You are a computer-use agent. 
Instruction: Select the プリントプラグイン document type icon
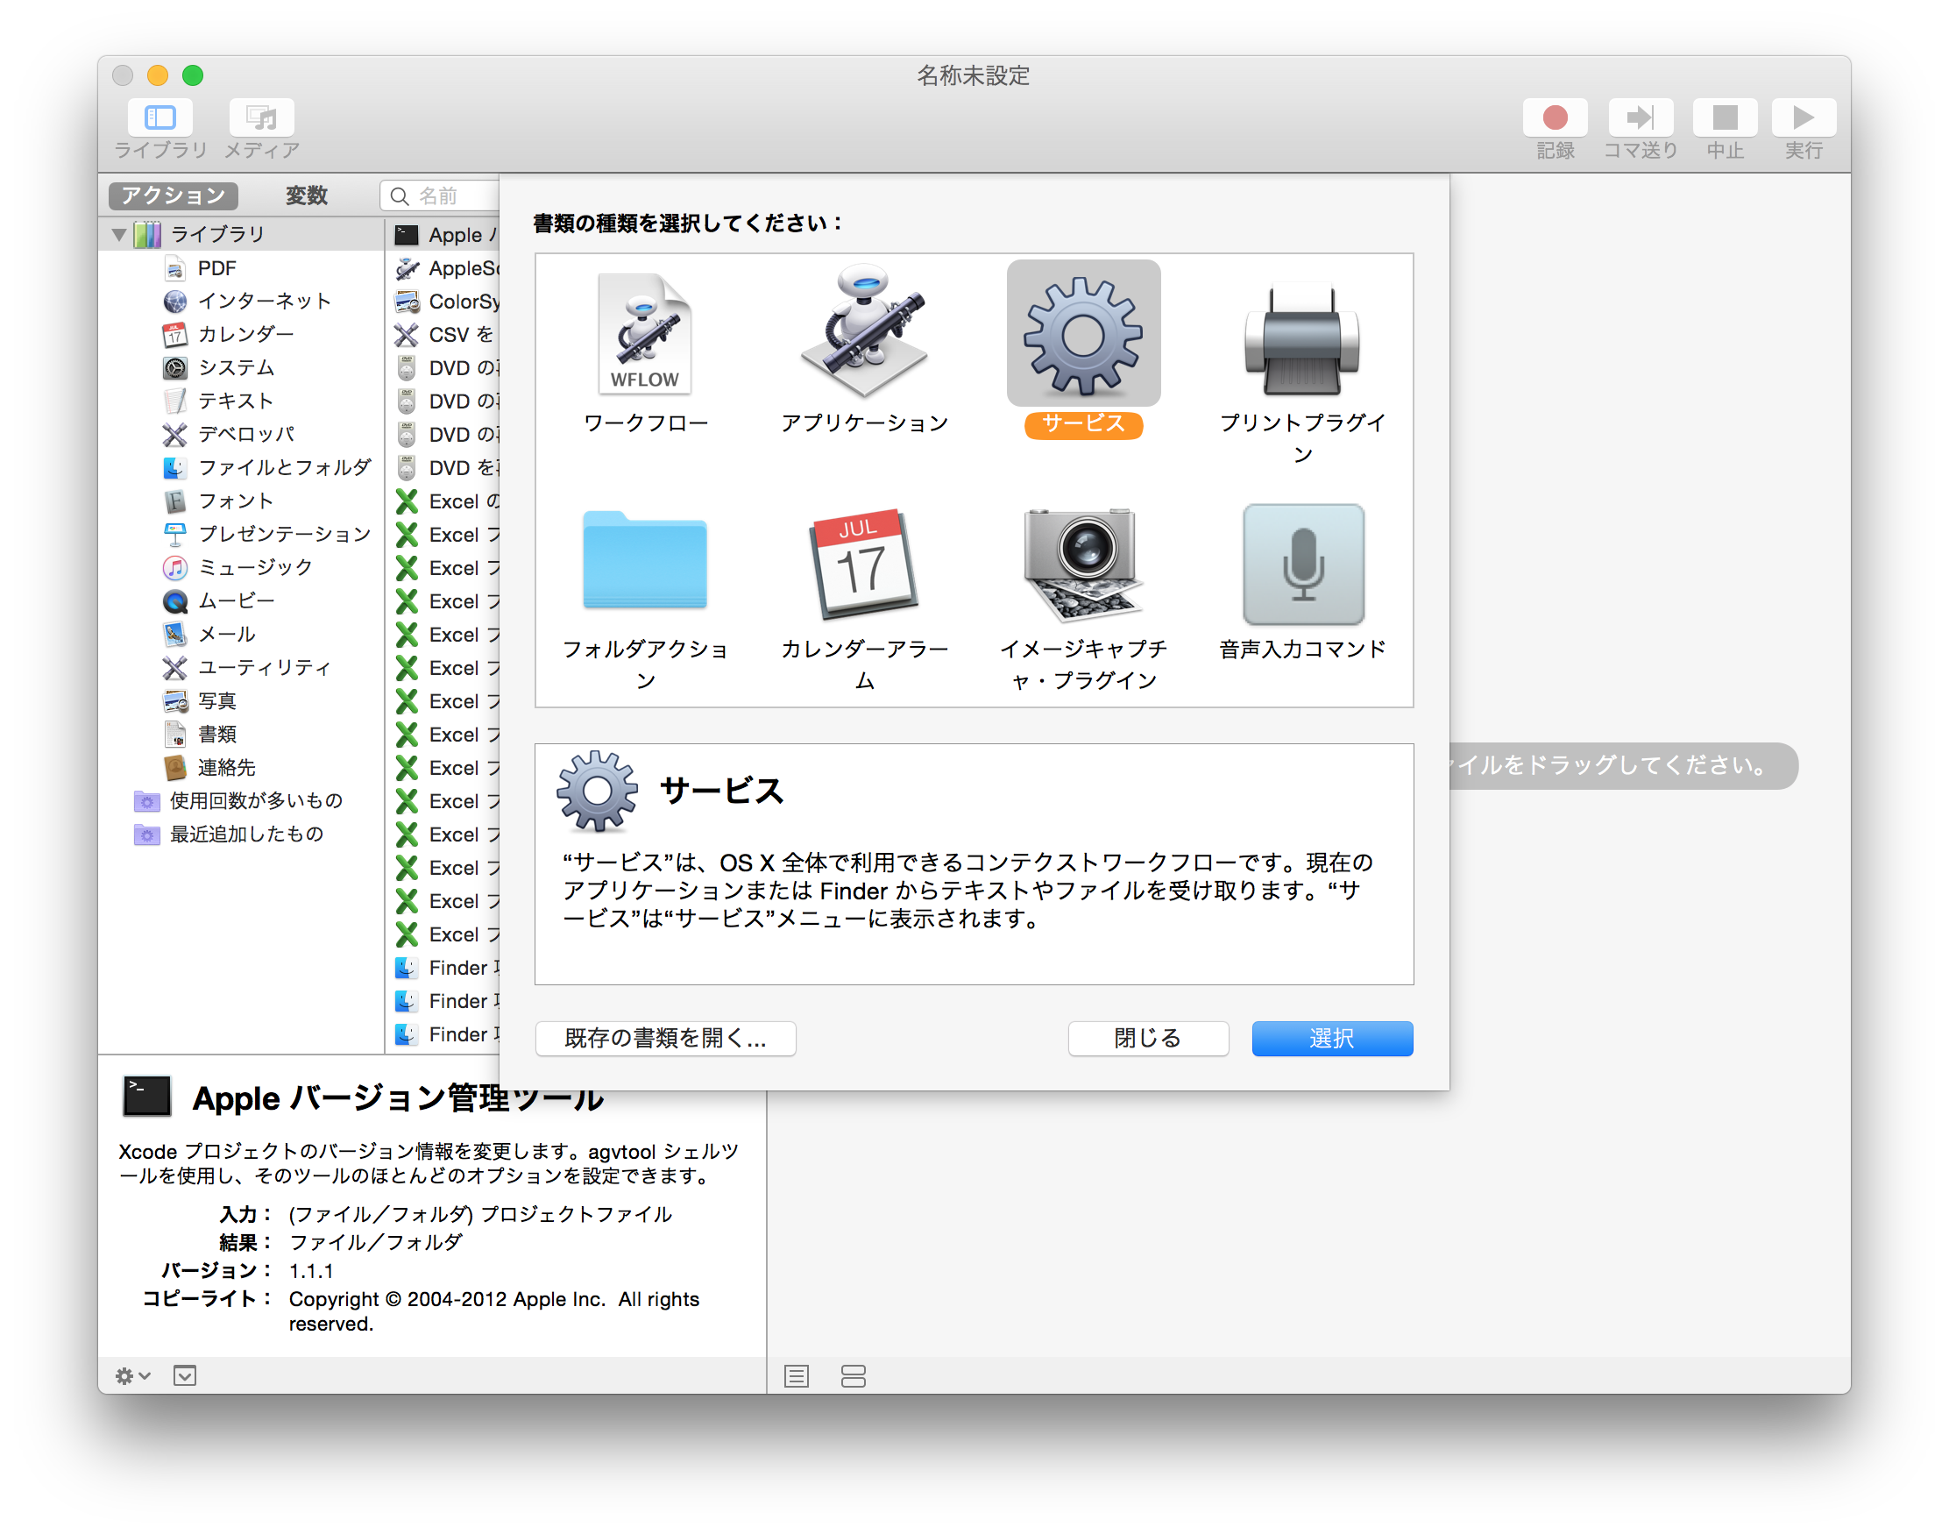tap(1301, 337)
